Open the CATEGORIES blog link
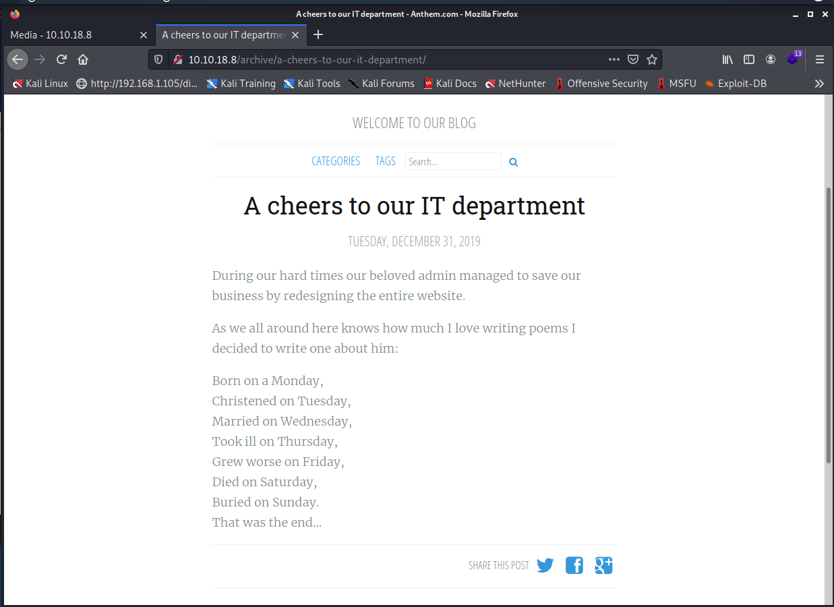 [336, 161]
